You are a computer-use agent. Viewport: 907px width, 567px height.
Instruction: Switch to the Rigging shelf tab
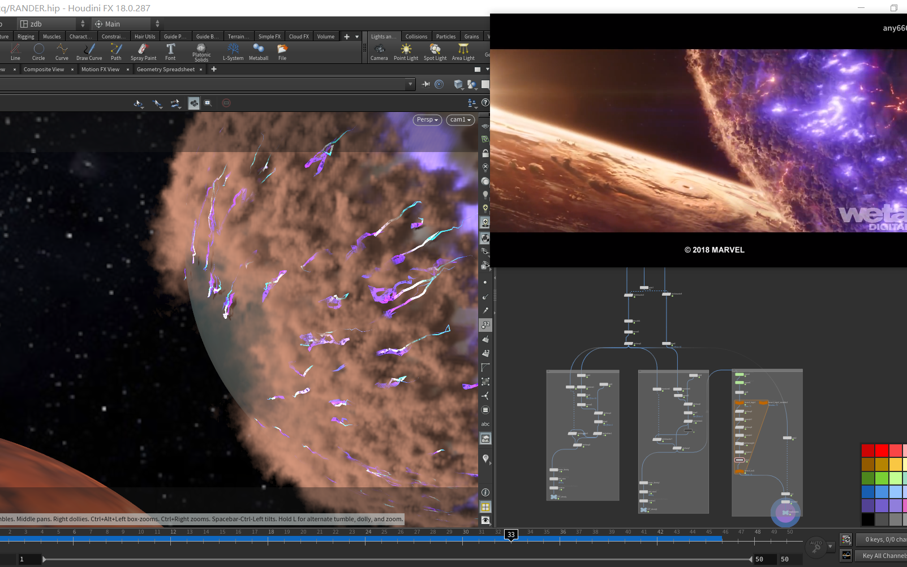pos(25,37)
